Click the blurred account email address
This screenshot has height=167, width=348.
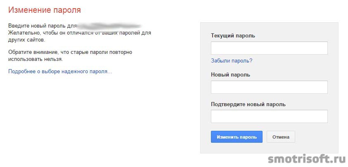point(109,26)
